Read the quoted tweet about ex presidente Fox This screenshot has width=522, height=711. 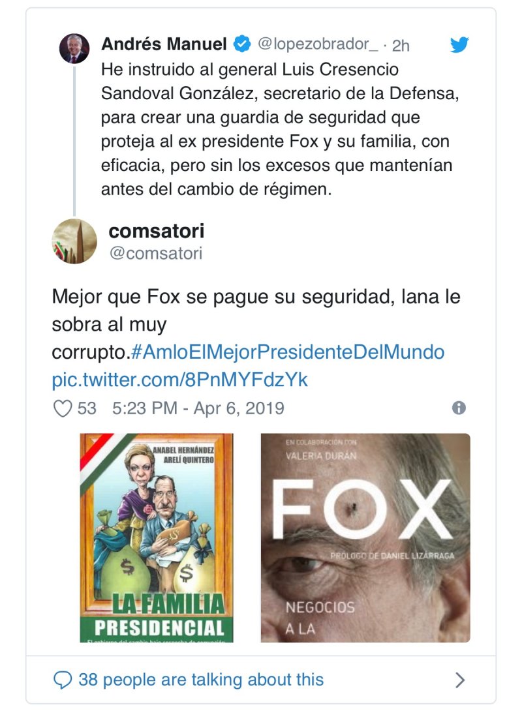281,129
